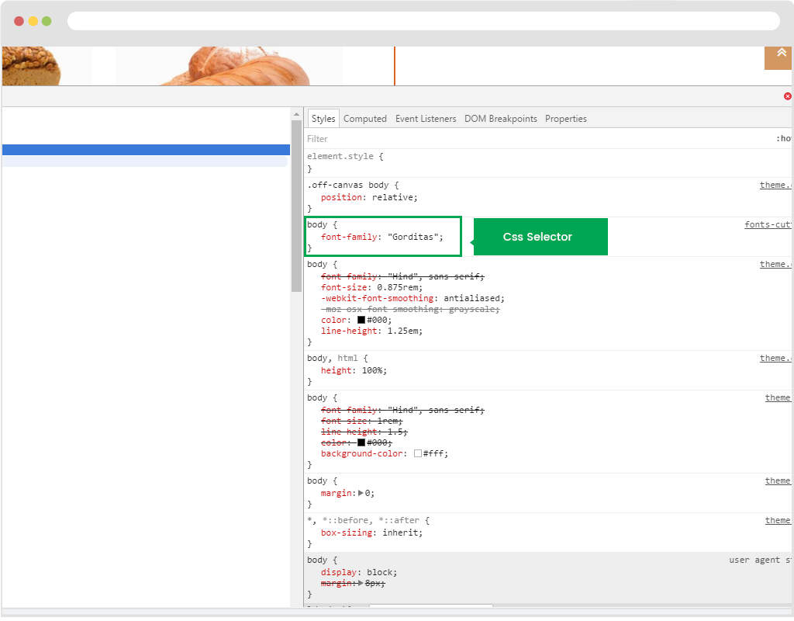Click the scrollbar up arrow in elements pane
Image resolution: width=794 pixels, height=621 pixels.
click(296, 113)
